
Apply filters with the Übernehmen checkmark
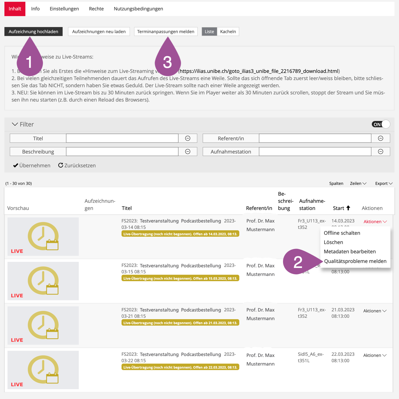point(16,165)
